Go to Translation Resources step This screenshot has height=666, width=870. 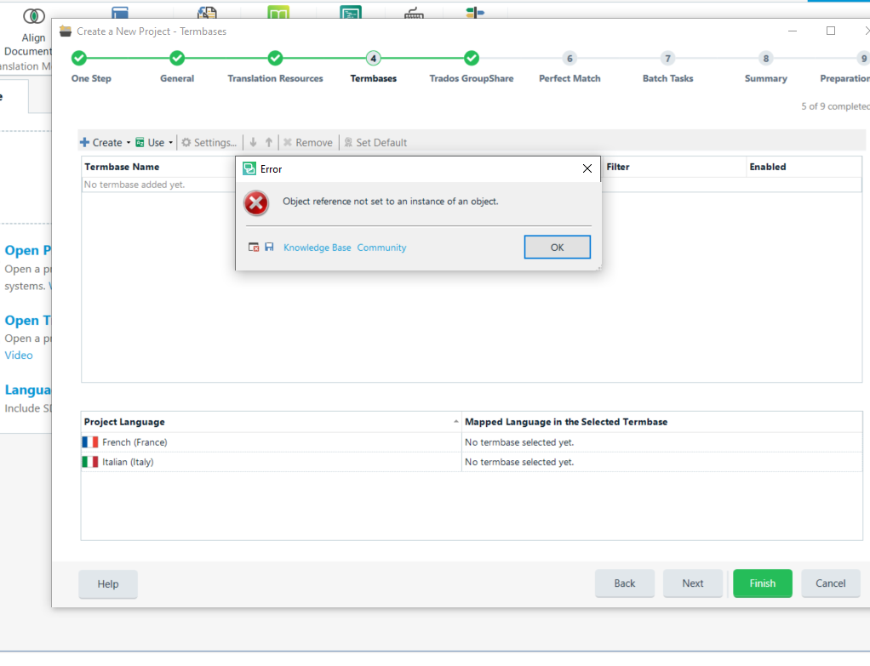pyautogui.click(x=275, y=58)
